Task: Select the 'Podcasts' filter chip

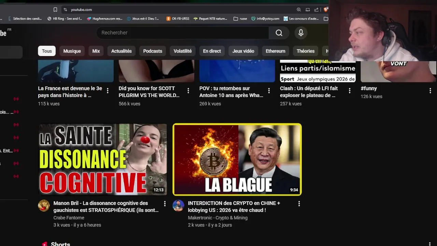Action: pyautogui.click(x=153, y=51)
